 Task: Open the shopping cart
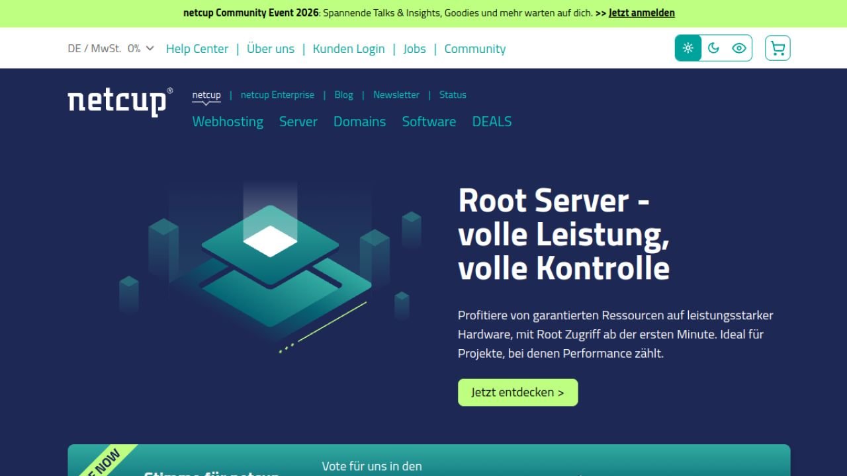pyautogui.click(x=778, y=48)
